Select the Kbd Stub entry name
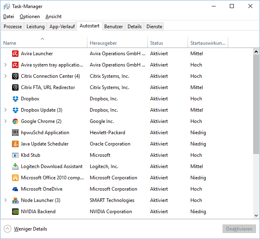This screenshot has width=260, height=239. (31, 155)
